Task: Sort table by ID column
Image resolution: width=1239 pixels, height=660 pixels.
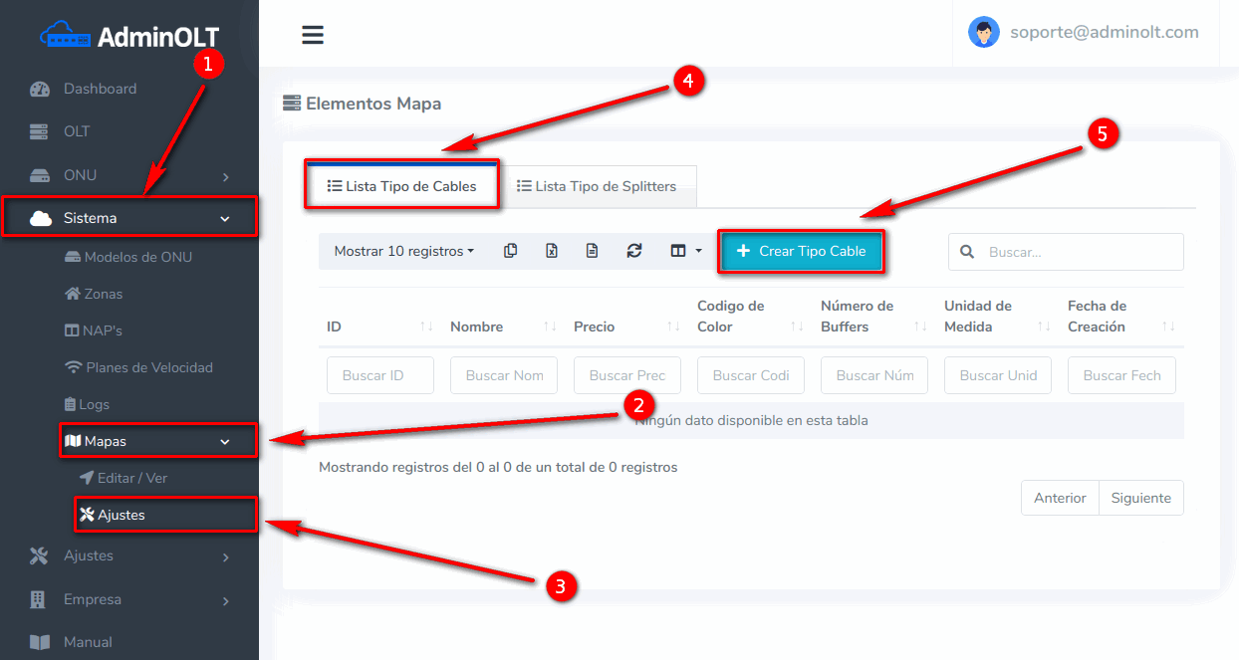Action: click(378, 327)
